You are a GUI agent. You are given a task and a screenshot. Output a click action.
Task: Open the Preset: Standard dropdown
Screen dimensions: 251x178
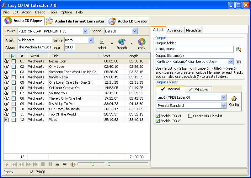click(x=223, y=105)
